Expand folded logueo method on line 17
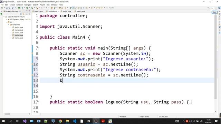 [x=39, y=102]
